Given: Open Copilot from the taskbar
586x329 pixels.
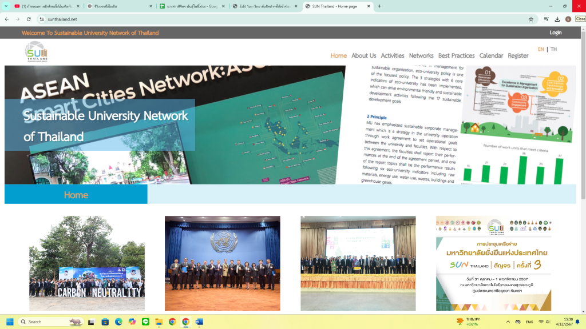Looking at the screenshot, I should pyautogui.click(x=132, y=322).
